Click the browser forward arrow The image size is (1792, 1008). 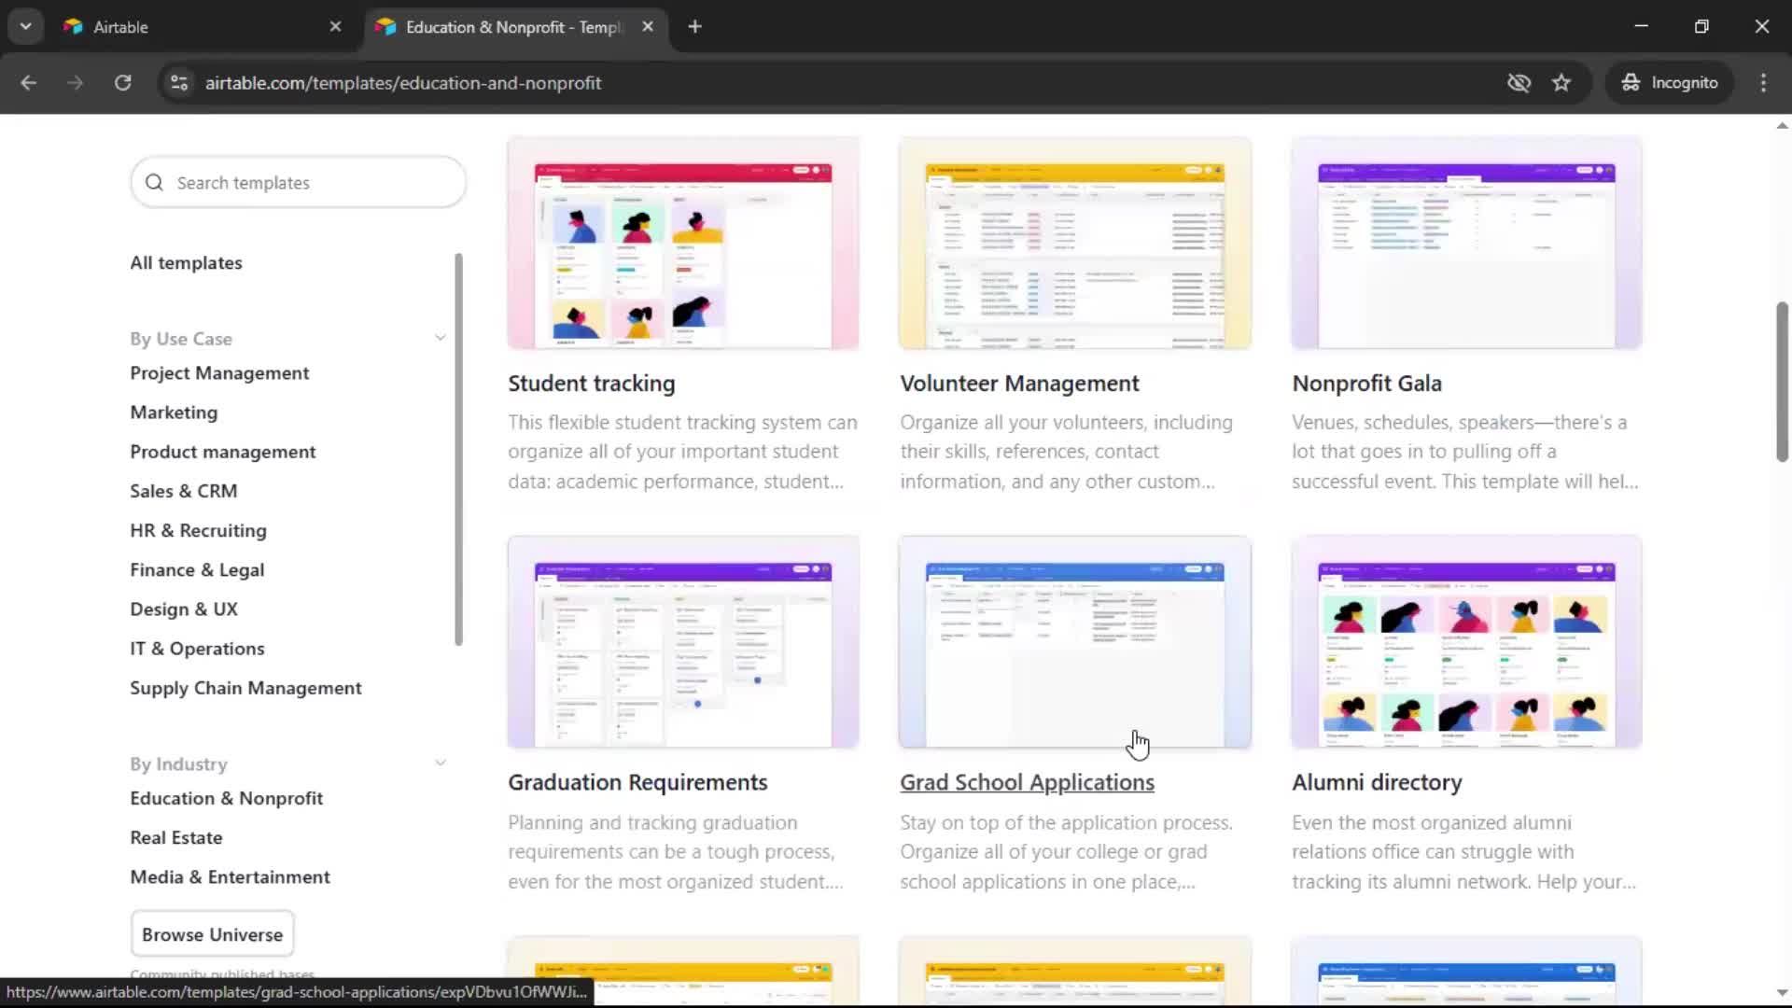tap(75, 82)
